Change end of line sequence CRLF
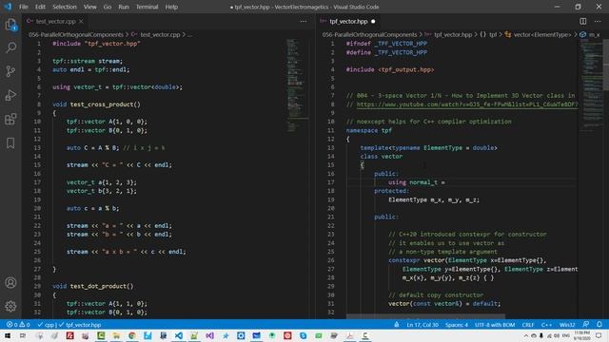Screen dimensions: 609x342 point(528,325)
